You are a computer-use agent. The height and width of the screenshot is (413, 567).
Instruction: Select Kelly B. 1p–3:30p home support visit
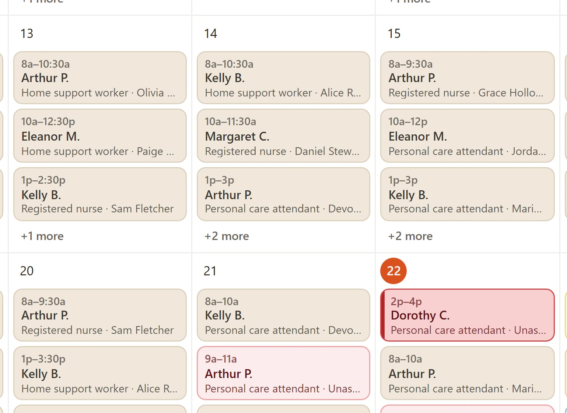pos(100,373)
